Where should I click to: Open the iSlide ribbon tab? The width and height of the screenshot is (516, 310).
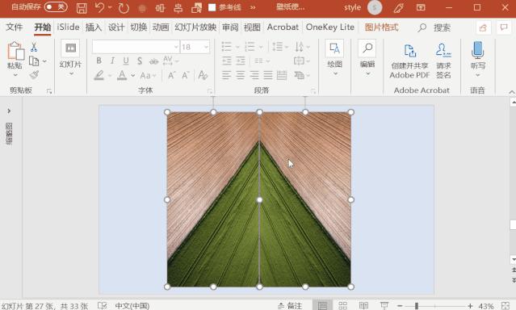(x=68, y=27)
